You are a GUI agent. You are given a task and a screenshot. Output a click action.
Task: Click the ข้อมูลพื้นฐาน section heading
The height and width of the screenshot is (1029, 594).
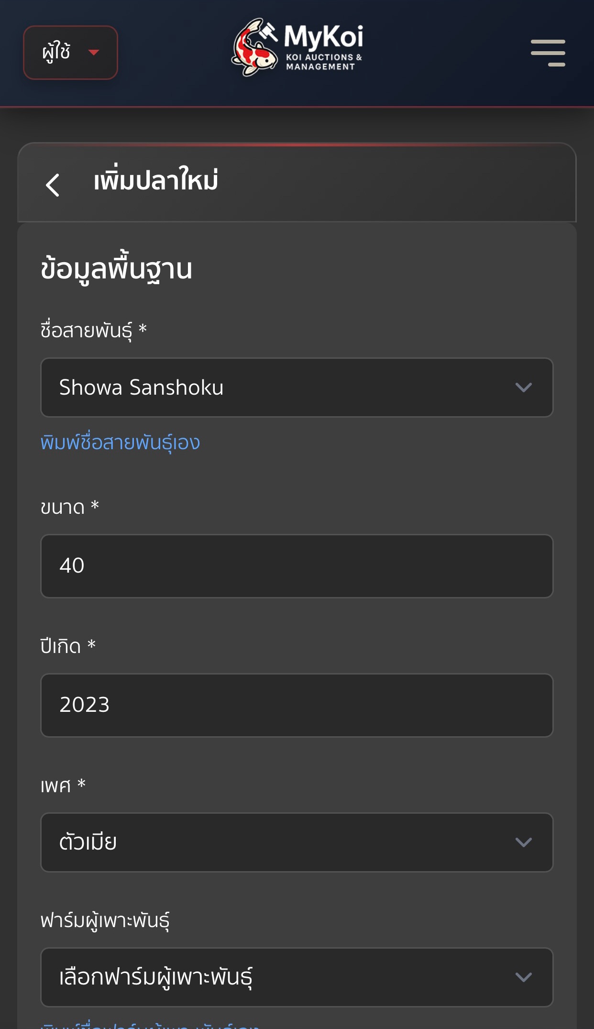[x=116, y=269]
